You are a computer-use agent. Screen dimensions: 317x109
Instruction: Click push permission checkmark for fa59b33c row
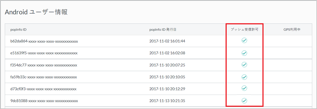tap(244, 77)
